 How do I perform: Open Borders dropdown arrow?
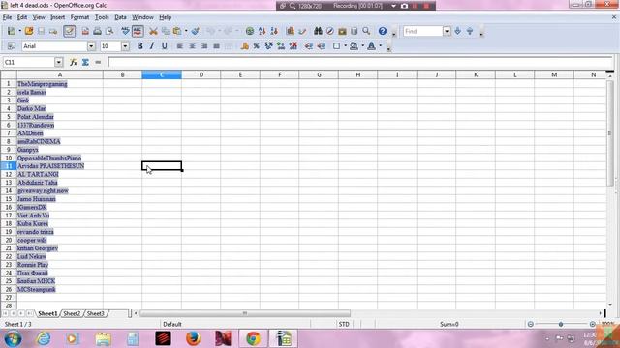click(x=345, y=46)
